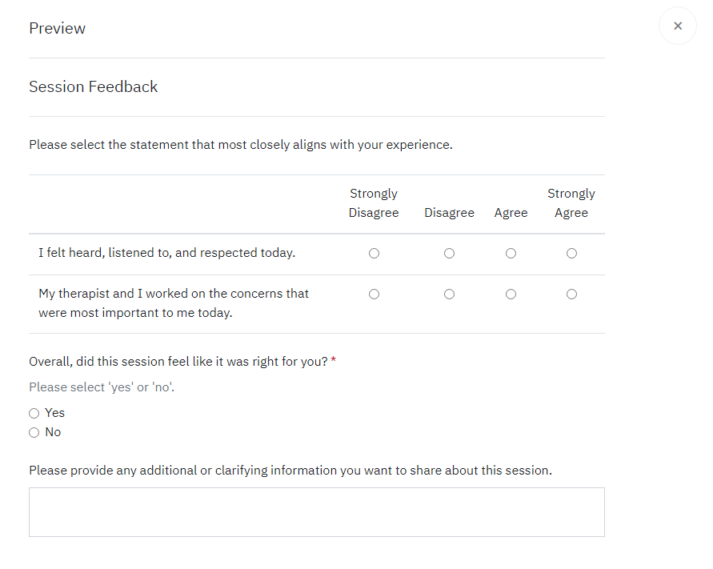Viewport: 713px width, 569px height.
Task: Click the 'I felt heard, listened to' row label
Action: pyautogui.click(x=166, y=253)
